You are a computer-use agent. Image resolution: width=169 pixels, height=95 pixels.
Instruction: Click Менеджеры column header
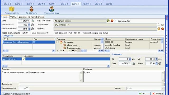pyautogui.click(x=12, y=56)
